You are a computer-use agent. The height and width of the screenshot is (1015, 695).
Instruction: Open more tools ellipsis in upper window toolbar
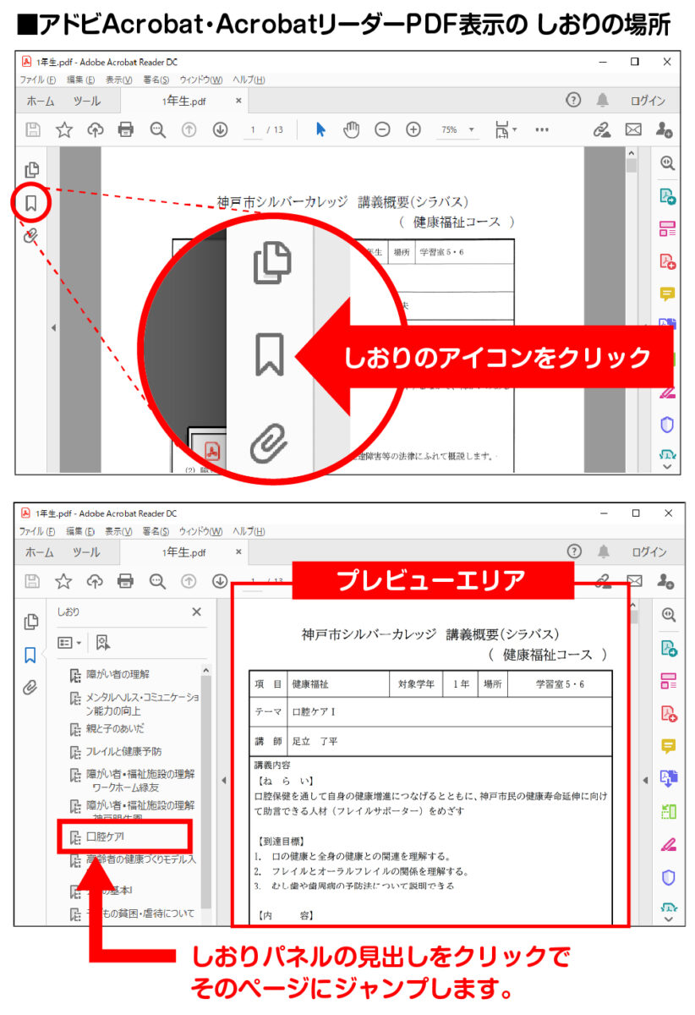click(542, 129)
